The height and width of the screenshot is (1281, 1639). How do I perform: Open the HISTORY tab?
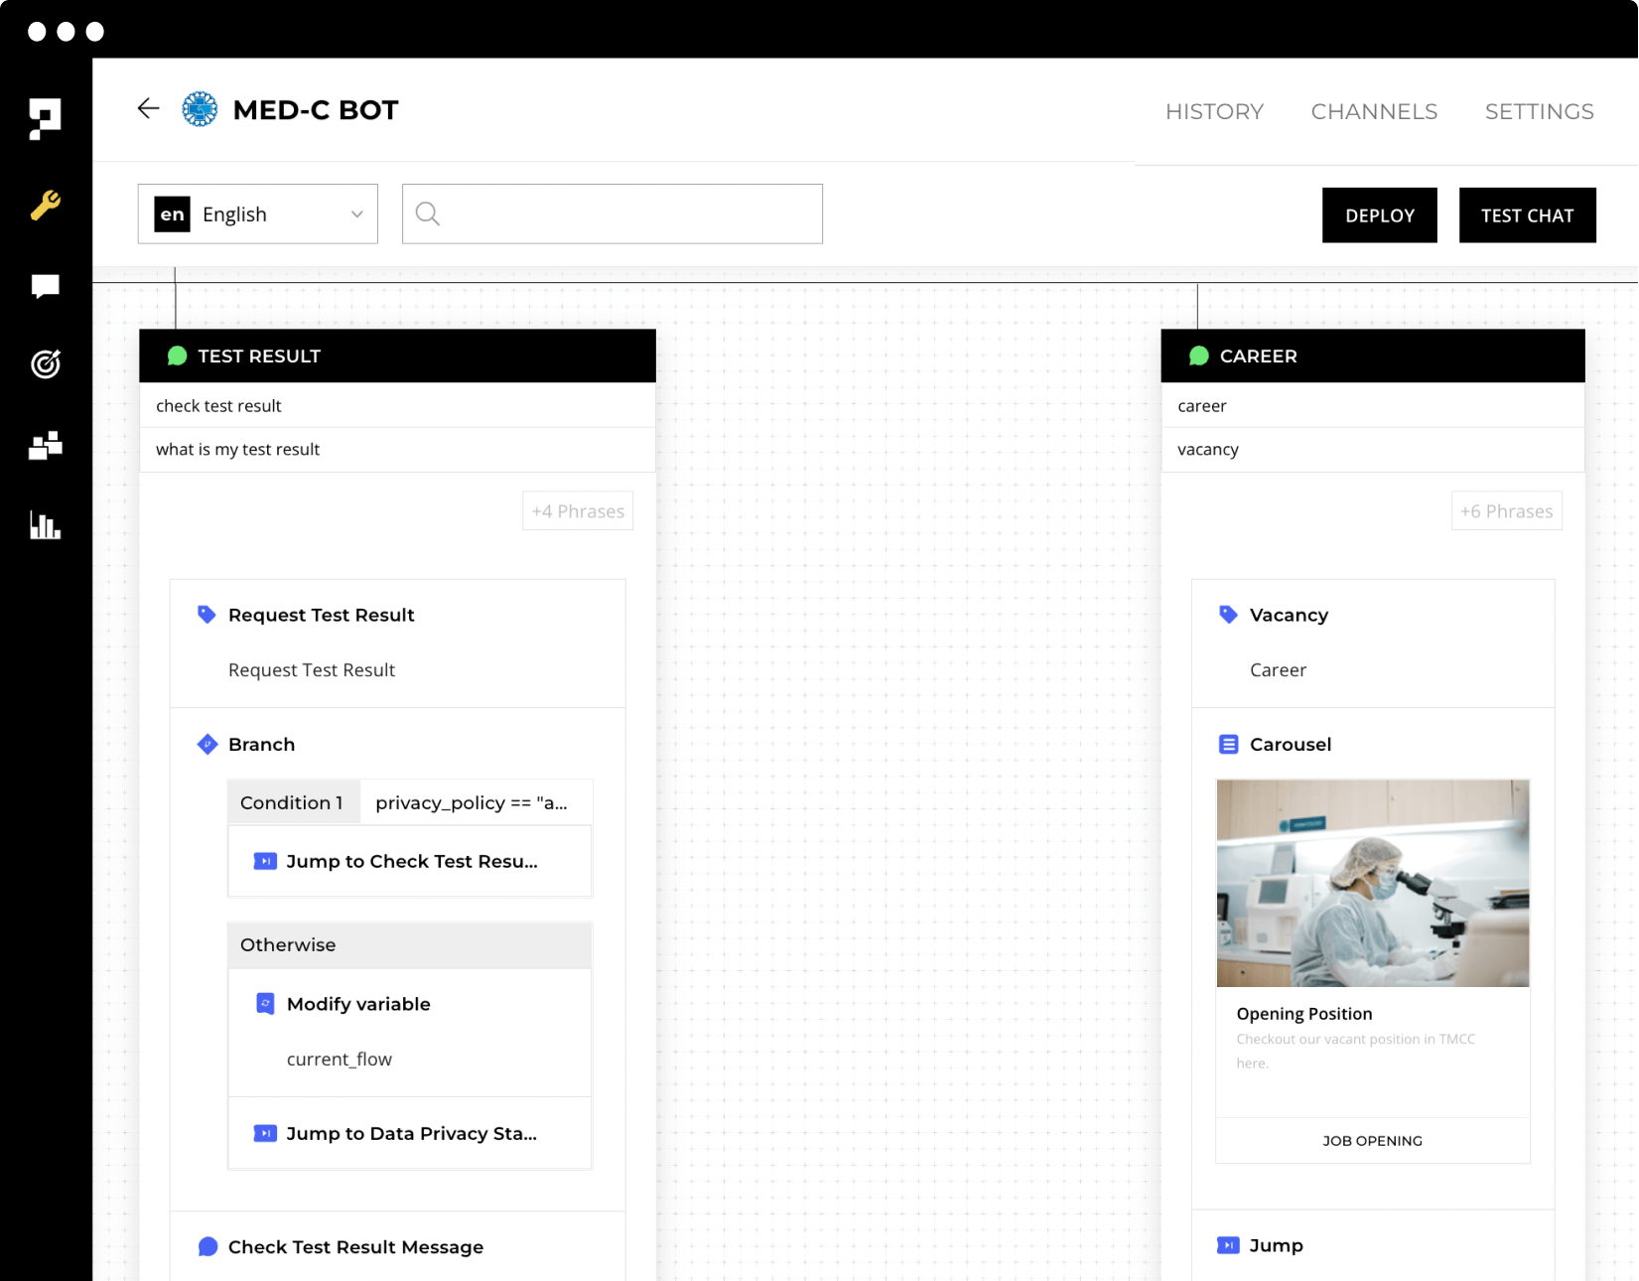(x=1214, y=112)
